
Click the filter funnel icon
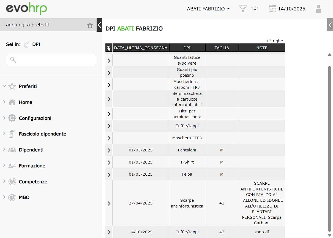(243, 9)
